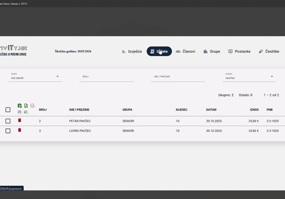Click the green file upload icon
This screenshot has height=199, width=285.
(x=26, y=106)
